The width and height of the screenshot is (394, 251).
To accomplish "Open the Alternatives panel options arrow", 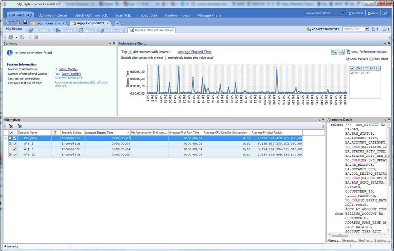I will 319,120.
